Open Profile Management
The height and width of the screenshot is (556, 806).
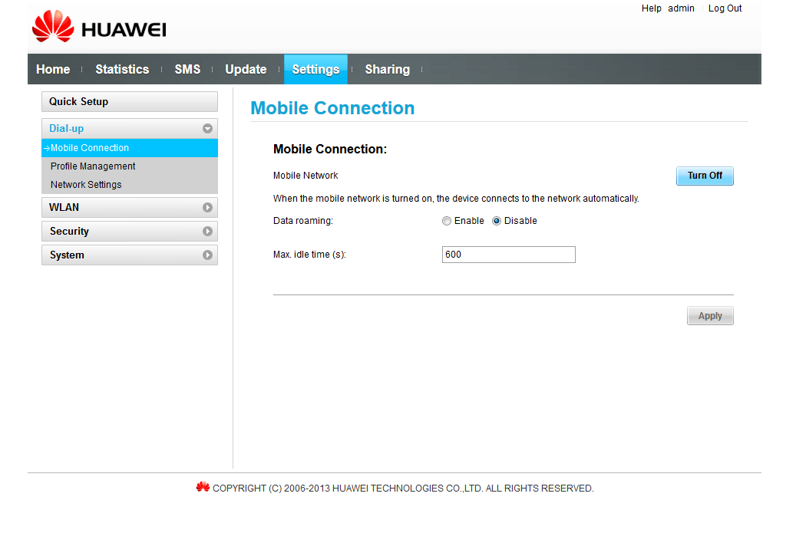tap(93, 166)
